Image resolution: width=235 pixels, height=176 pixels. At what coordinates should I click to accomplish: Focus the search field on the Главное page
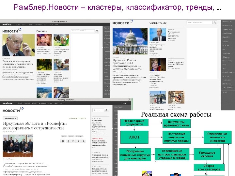(83, 31)
